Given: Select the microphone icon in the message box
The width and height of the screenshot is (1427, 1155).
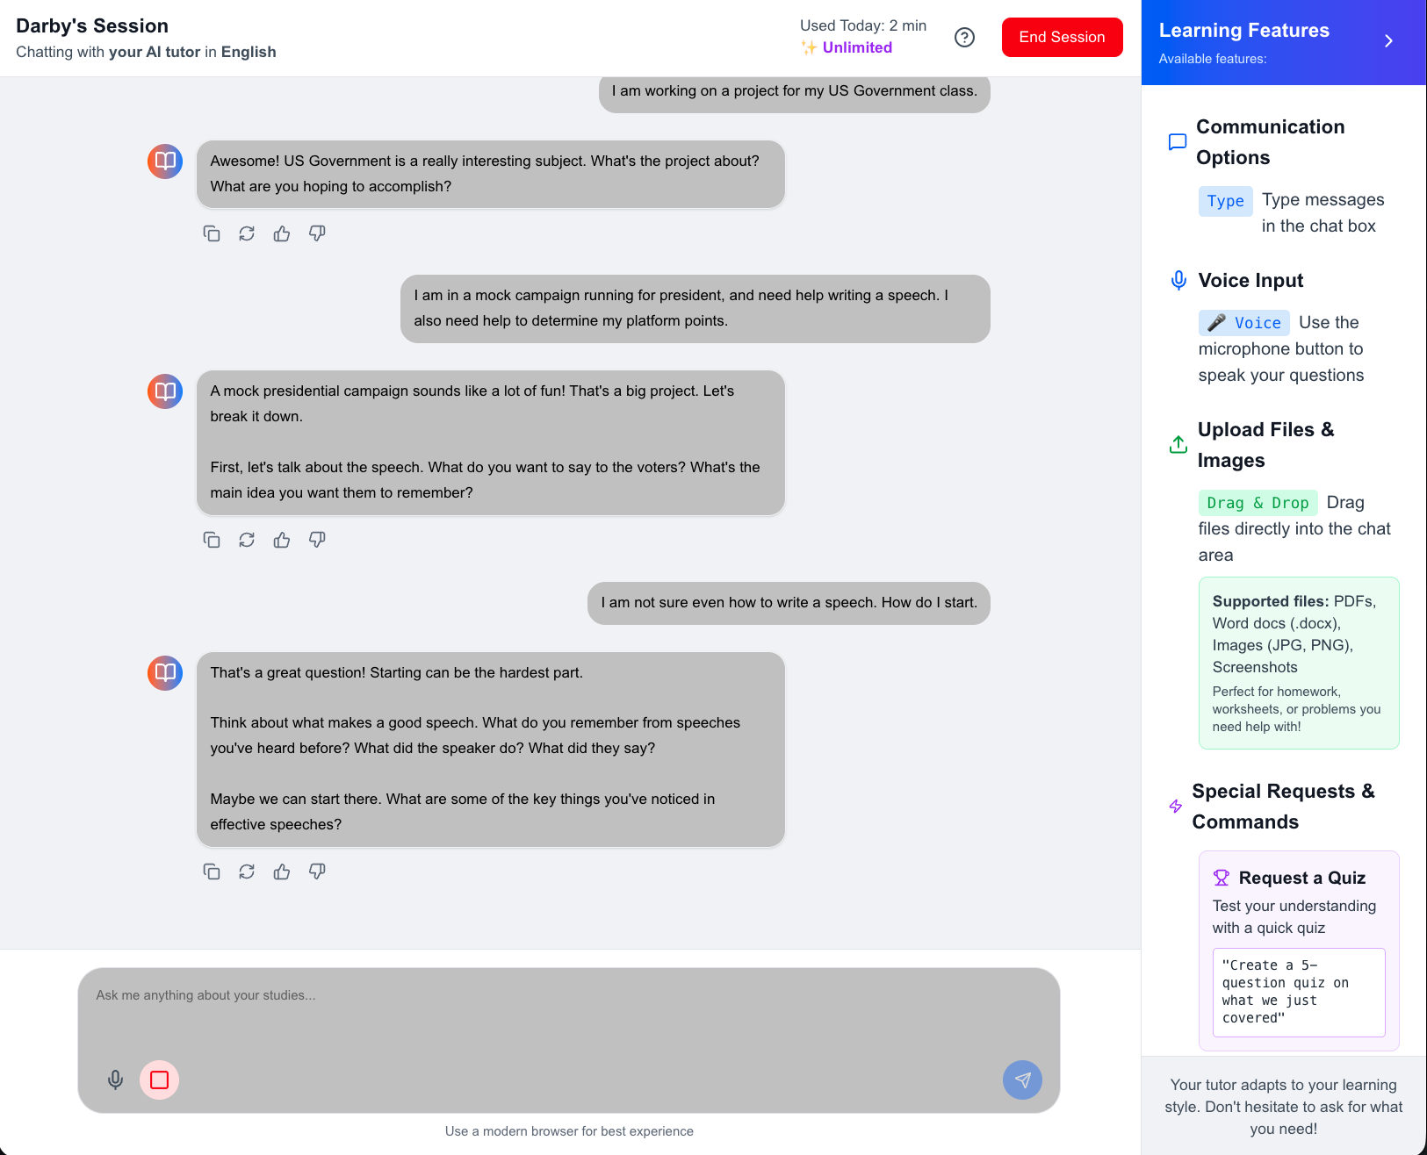Looking at the screenshot, I should click(115, 1080).
